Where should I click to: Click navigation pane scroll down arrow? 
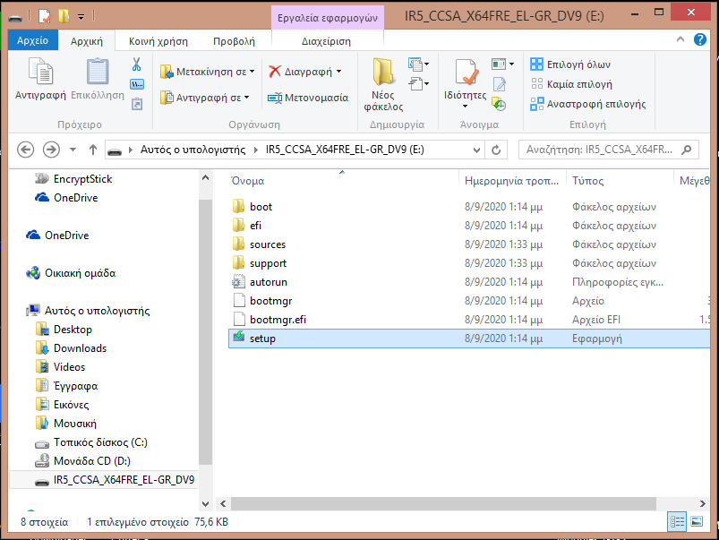click(x=205, y=504)
